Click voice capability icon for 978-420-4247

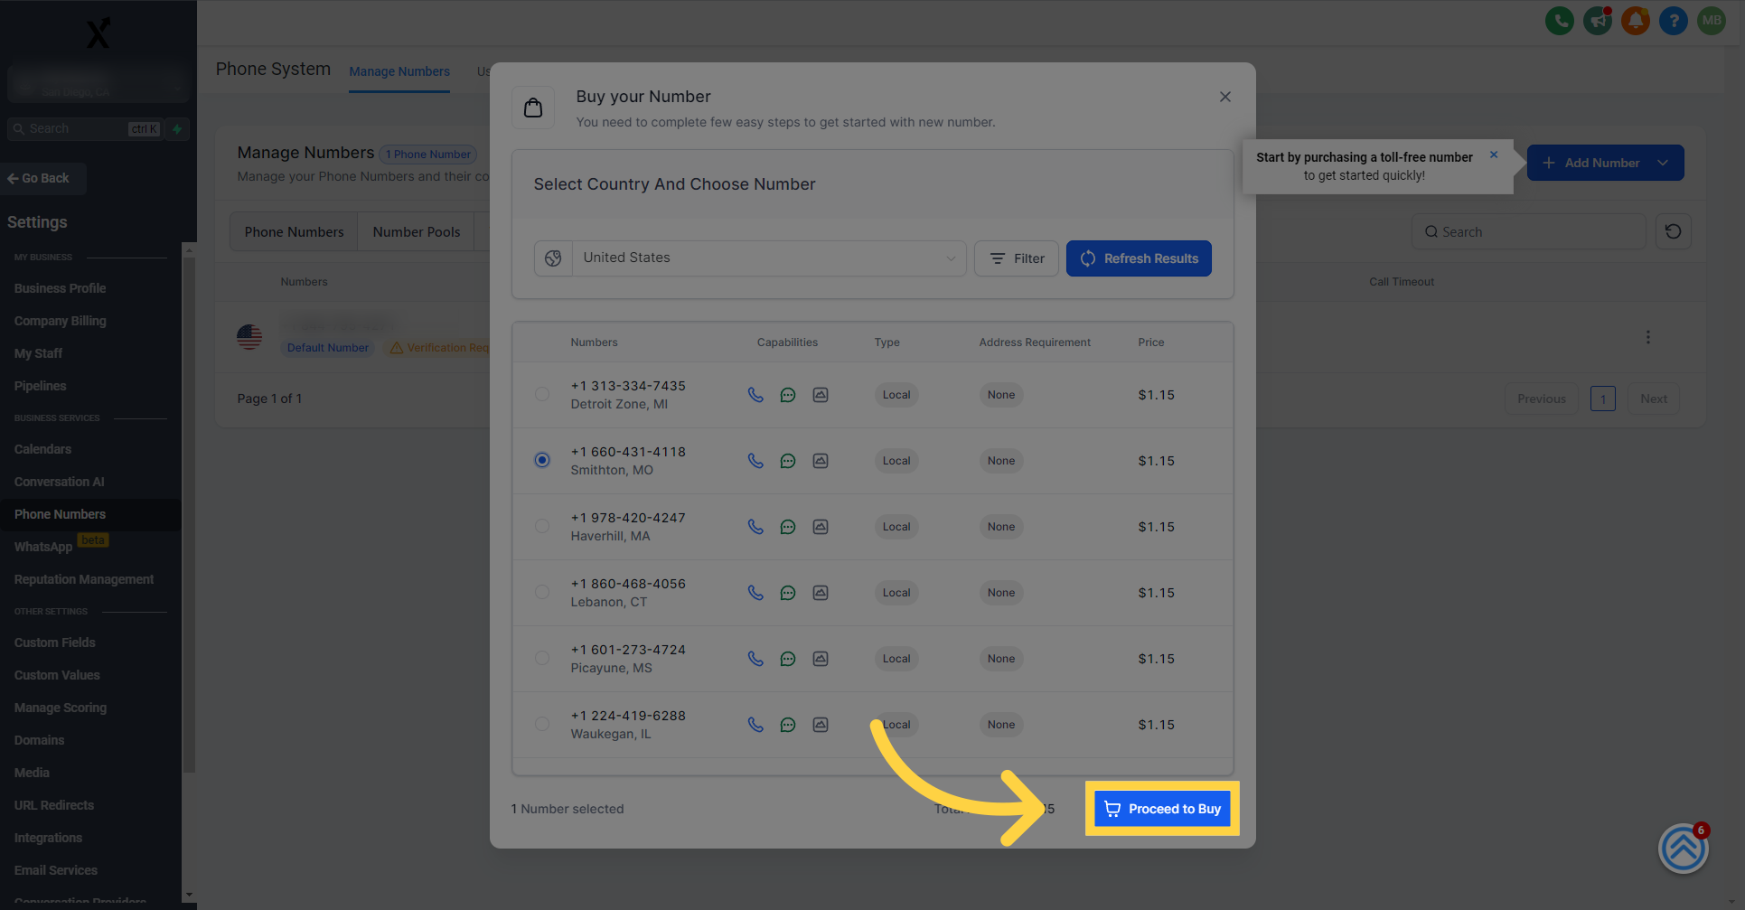(x=755, y=527)
